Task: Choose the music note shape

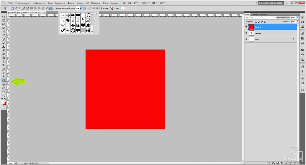Action: coord(88,15)
